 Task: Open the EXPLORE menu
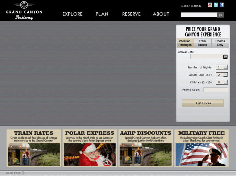(x=72, y=14)
